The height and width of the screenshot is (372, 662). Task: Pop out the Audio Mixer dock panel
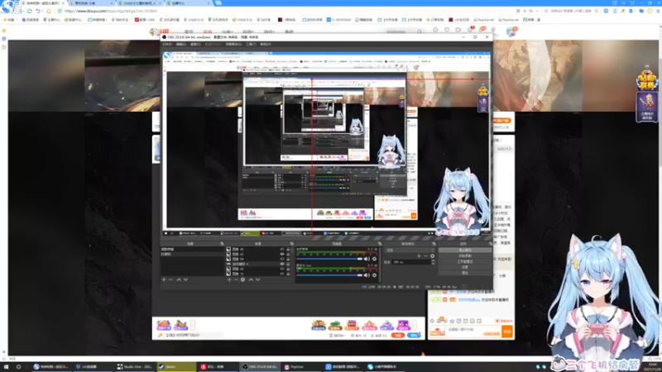click(x=380, y=244)
